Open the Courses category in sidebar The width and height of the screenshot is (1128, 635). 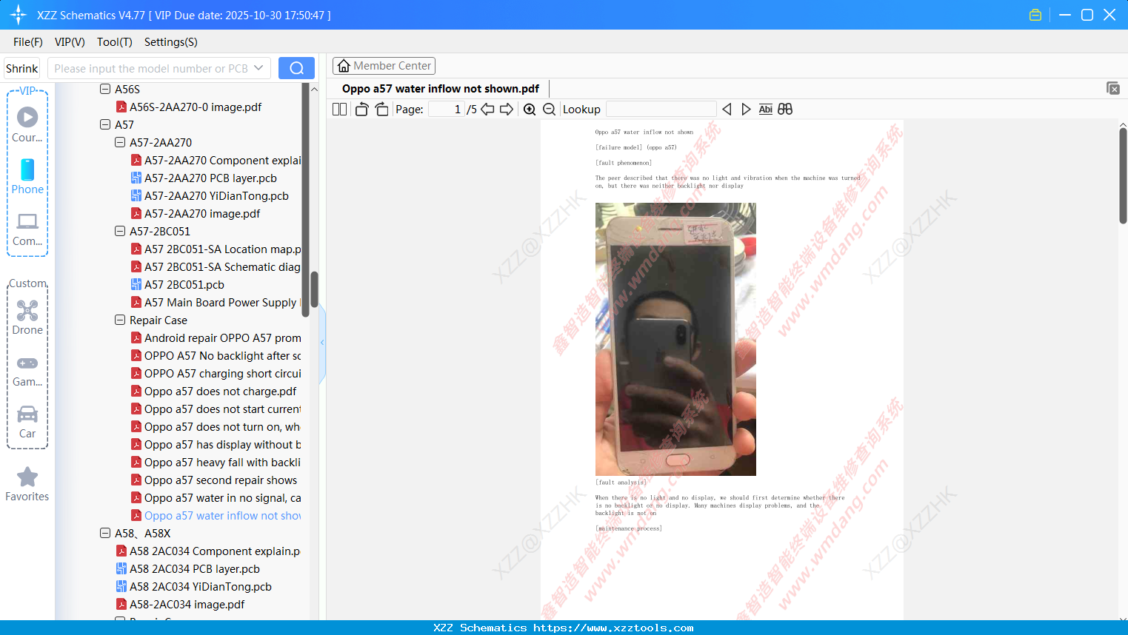tap(27, 124)
